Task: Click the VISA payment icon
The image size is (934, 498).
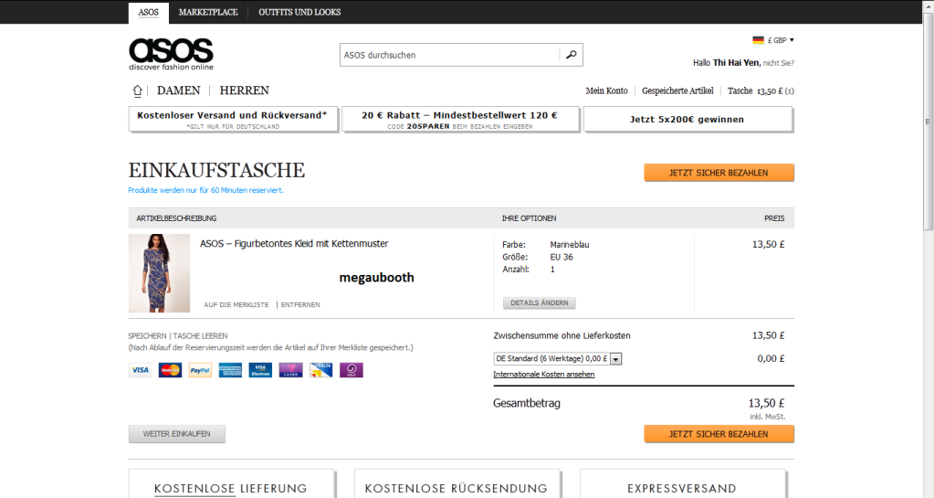Action: 141,370
